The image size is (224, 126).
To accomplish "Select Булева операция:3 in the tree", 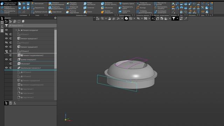I will click(x=28, y=59).
